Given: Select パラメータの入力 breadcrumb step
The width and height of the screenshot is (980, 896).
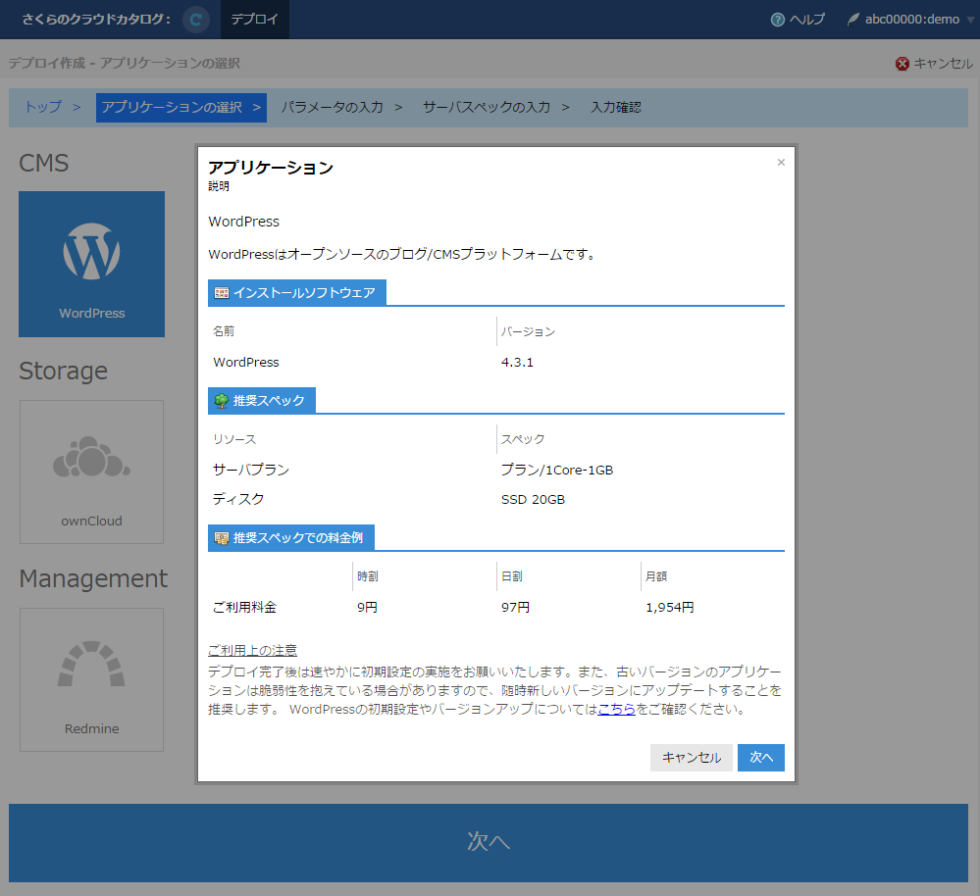Looking at the screenshot, I should pos(332,108).
